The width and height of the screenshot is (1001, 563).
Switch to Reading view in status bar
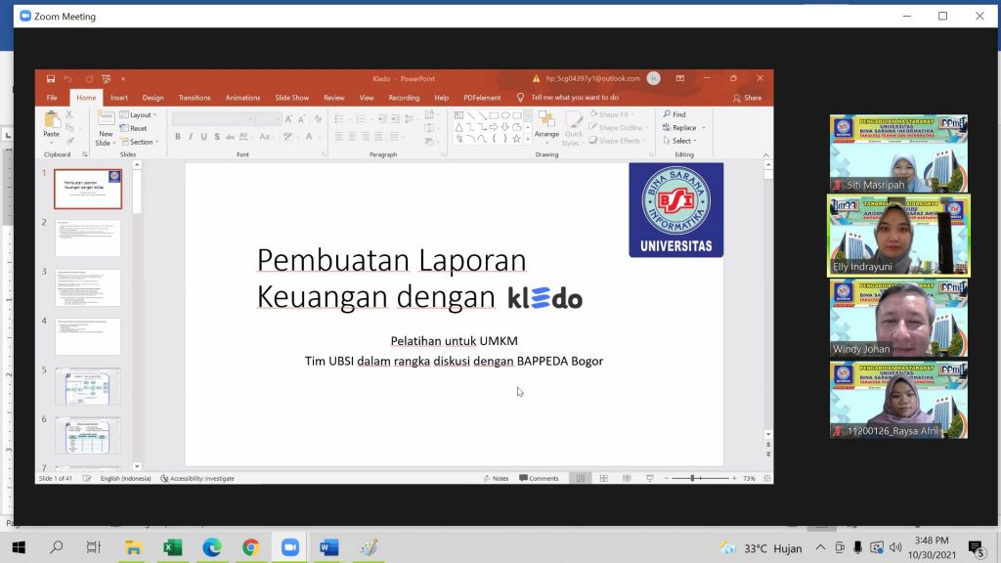[627, 478]
